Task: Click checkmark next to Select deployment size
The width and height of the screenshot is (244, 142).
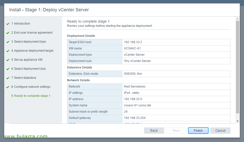Action: [8, 69]
